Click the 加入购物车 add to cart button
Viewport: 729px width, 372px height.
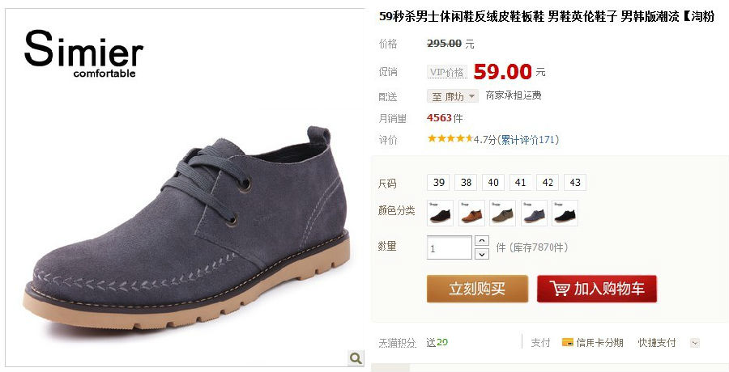click(597, 289)
